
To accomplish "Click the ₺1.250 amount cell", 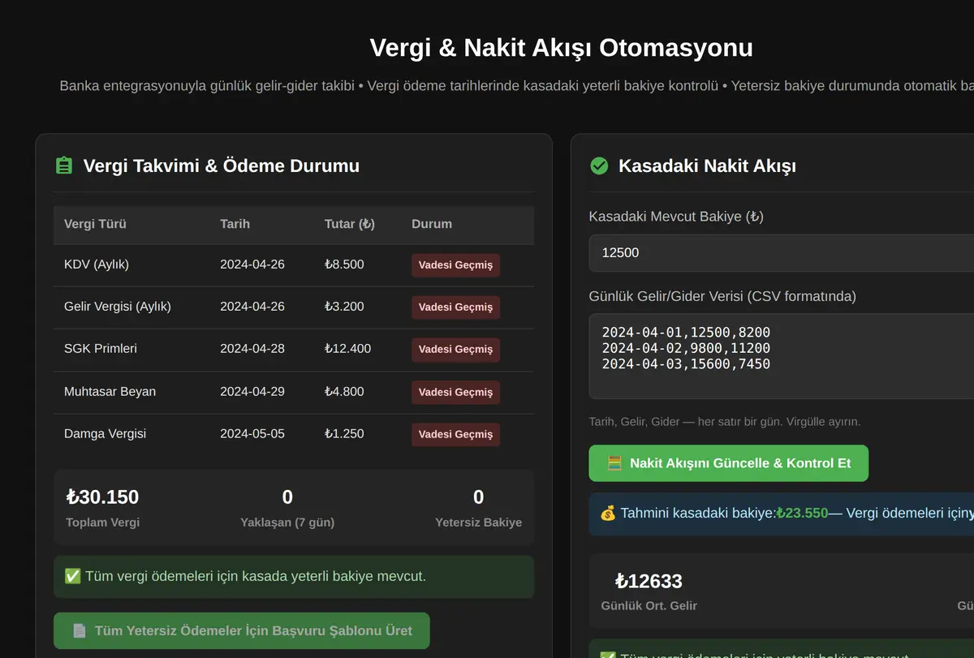I will [344, 434].
